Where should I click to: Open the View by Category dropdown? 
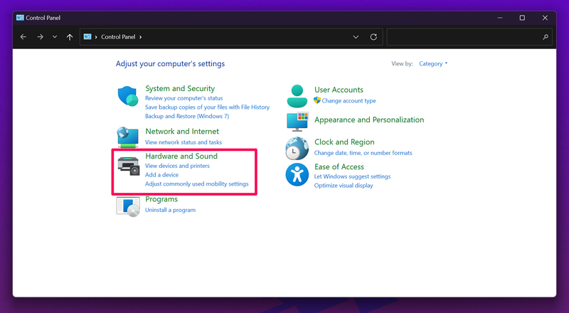[433, 64]
